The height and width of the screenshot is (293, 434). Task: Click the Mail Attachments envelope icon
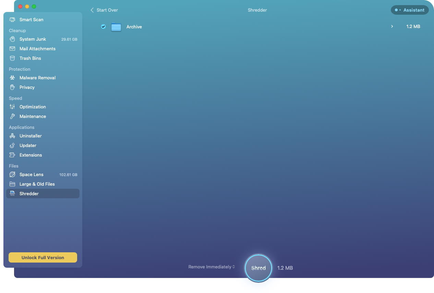tap(12, 49)
